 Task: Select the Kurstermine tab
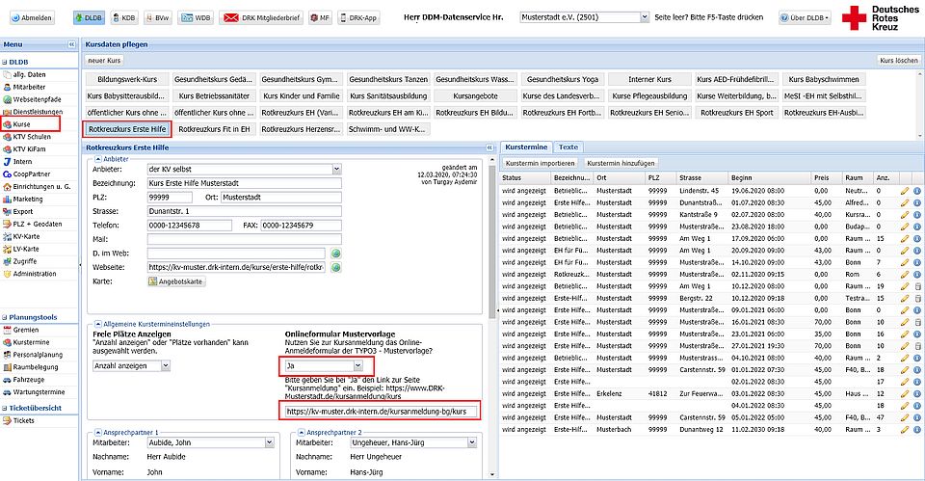pos(527,147)
